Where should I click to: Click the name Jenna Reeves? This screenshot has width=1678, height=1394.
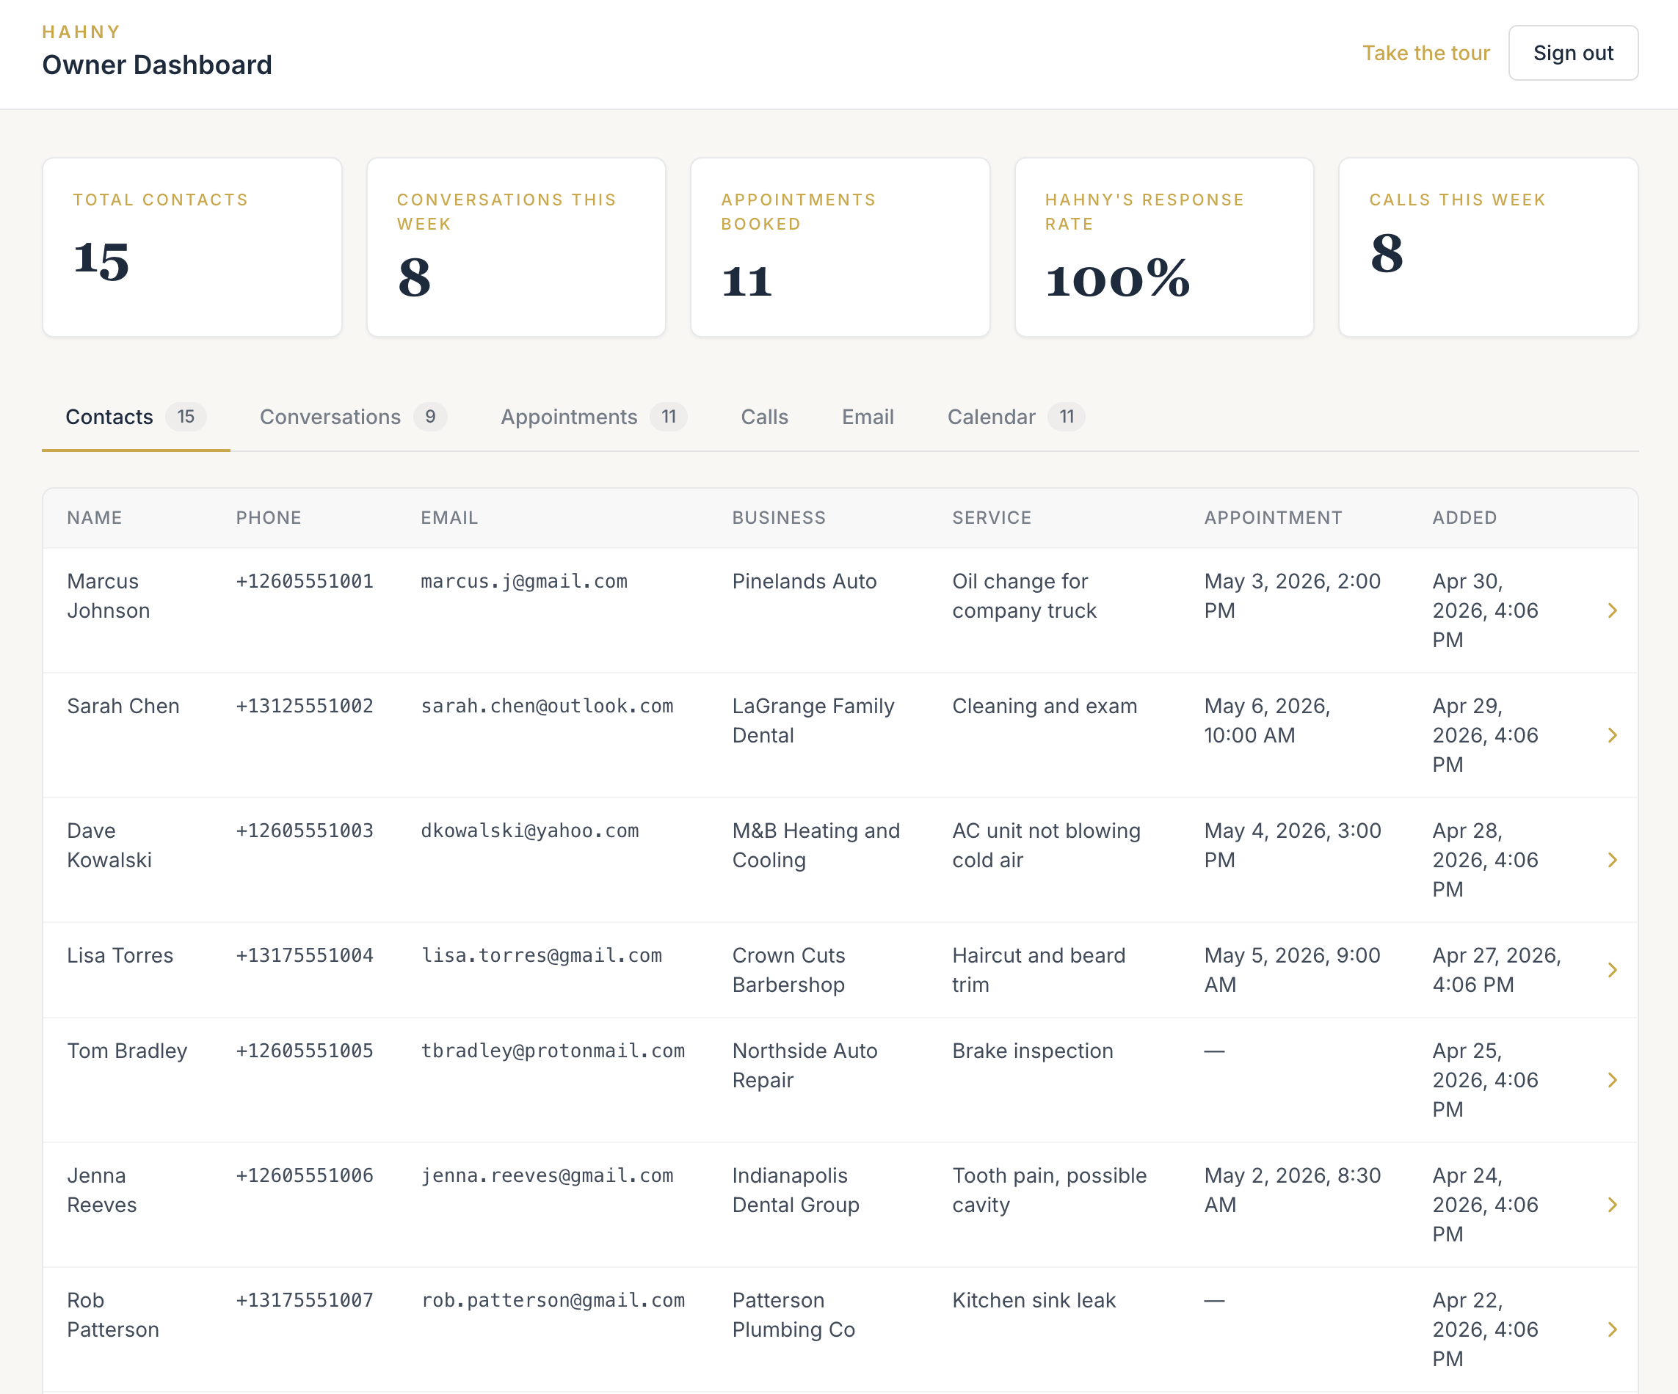tap(101, 1190)
